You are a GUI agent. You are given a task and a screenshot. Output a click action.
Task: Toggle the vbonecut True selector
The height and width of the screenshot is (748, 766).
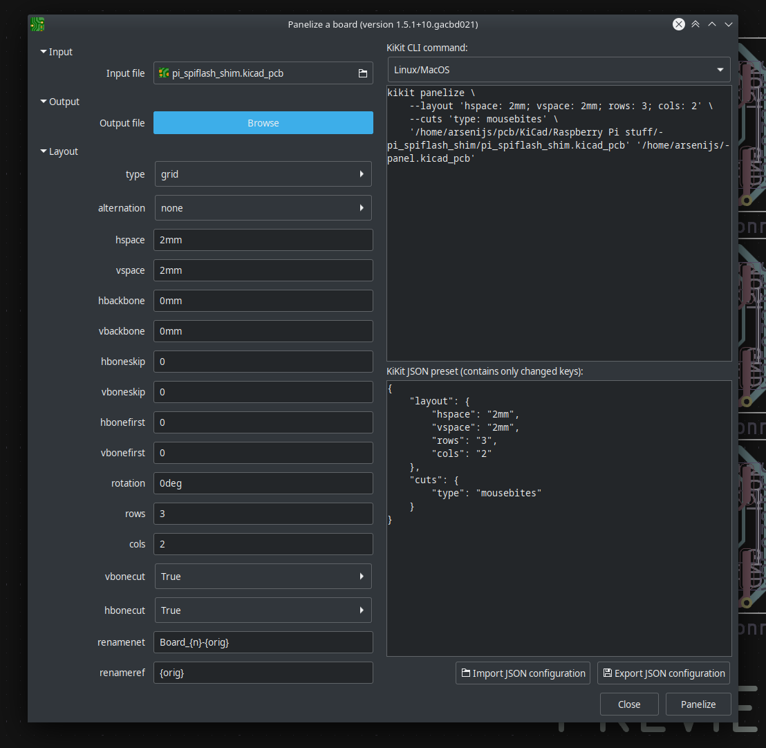point(263,577)
